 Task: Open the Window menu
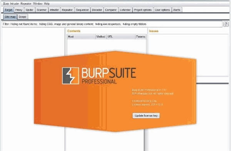point(38,3)
